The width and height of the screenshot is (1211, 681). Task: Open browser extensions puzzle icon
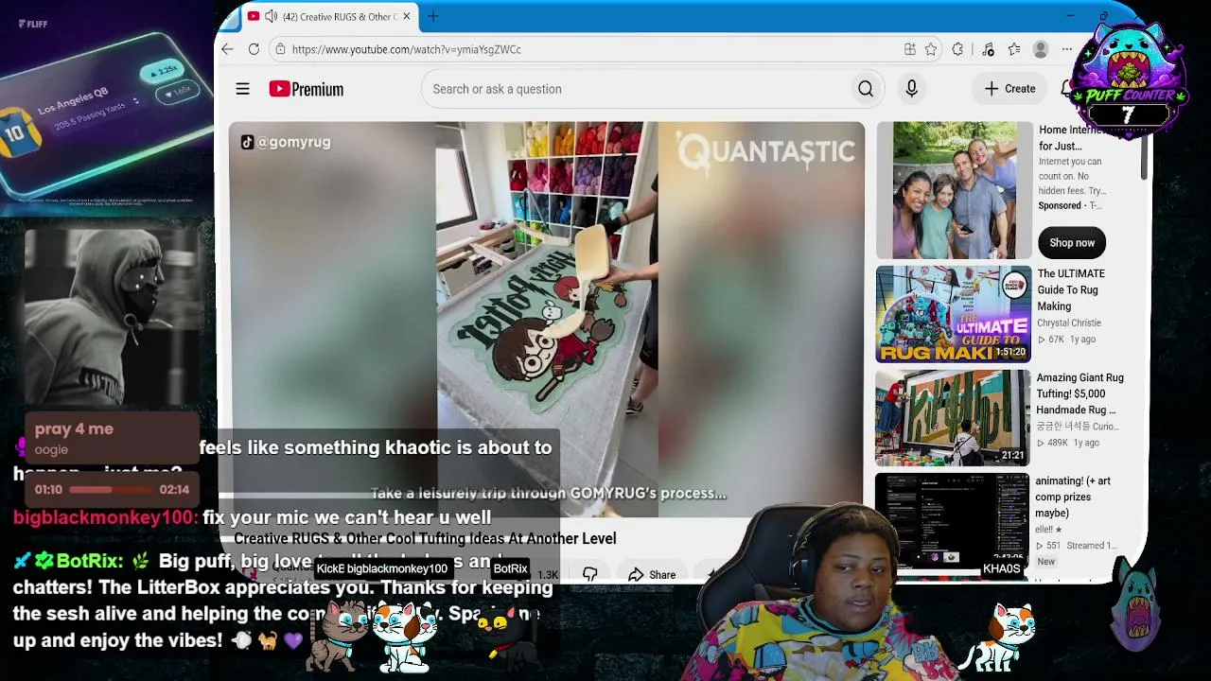click(x=957, y=49)
